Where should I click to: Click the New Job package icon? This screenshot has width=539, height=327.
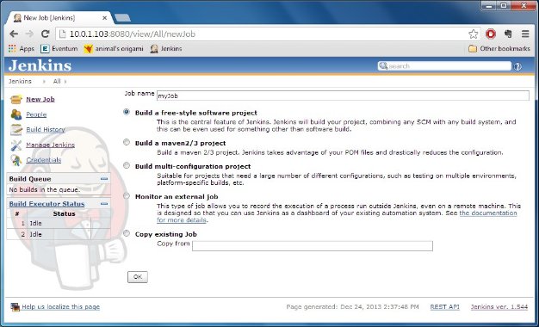click(x=16, y=100)
